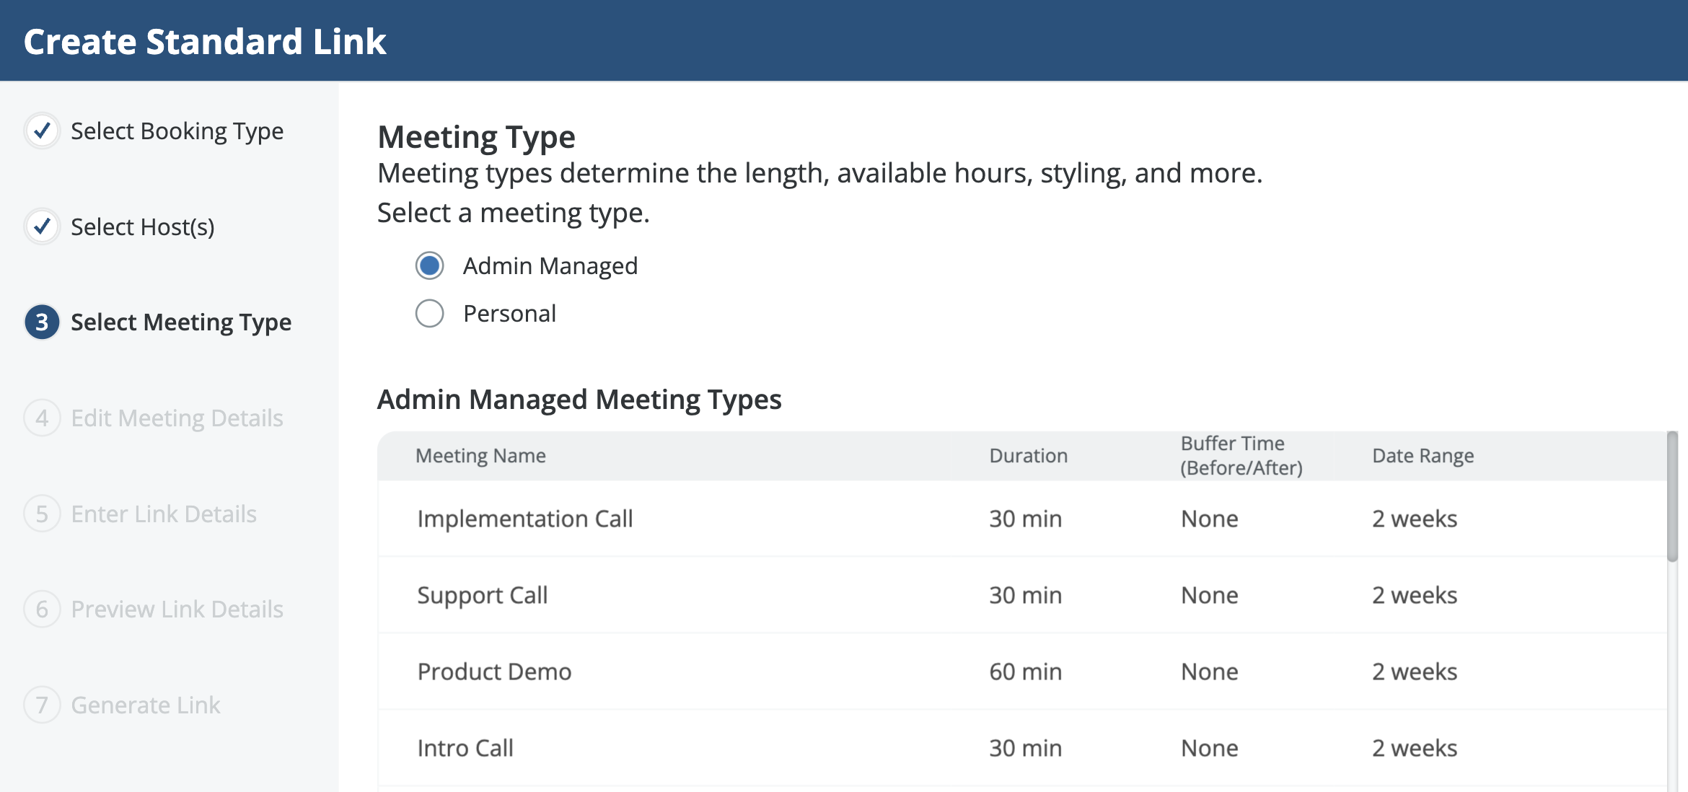This screenshot has width=1688, height=792.
Task: Go to Select Booking Type step
Action: tap(177, 131)
